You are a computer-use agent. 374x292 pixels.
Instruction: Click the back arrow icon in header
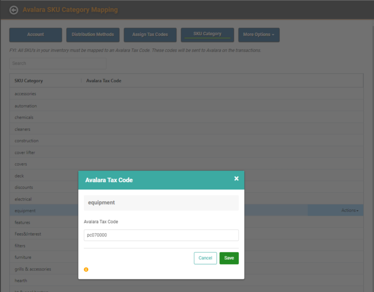14,10
